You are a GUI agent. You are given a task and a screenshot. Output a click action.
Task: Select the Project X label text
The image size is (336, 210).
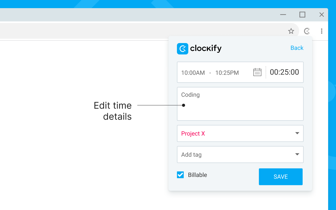click(x=193, y=133)
